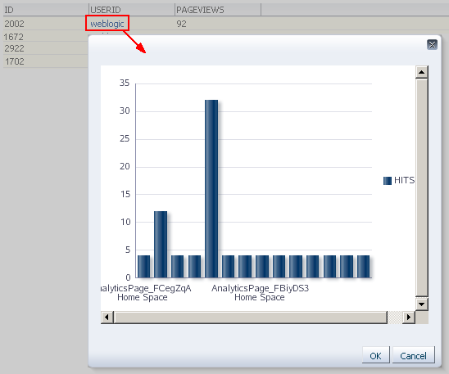The width and height of the screenshot is (449, 374).
Task: Click the AnalyticsPage_FBiyDS3 axis label
Action: click(260, 288)
